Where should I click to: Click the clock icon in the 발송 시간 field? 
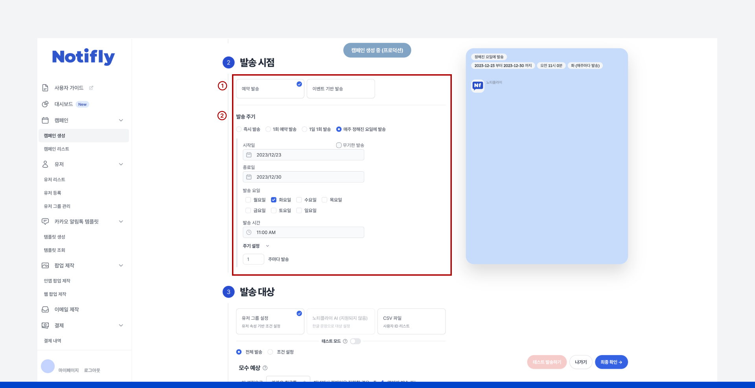coord(249,232)
